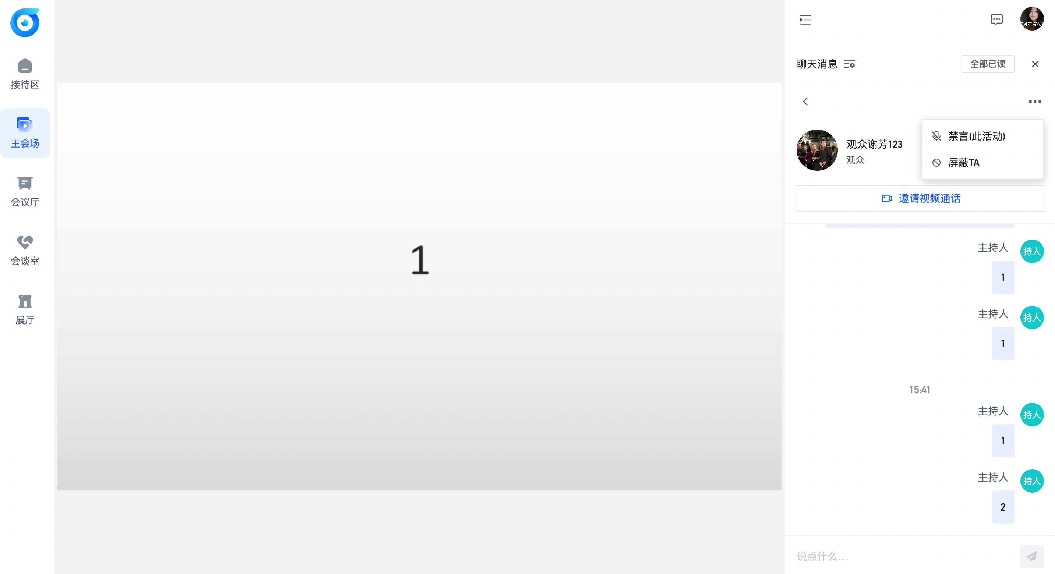Open chat message settings icon
The height and width of the screenshot is (574, 1055).
click(x=849, y=64)
